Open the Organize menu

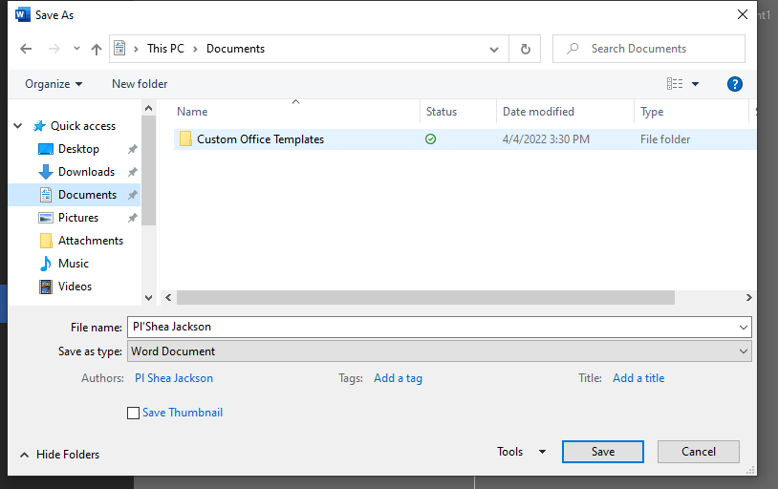[54, 84]
